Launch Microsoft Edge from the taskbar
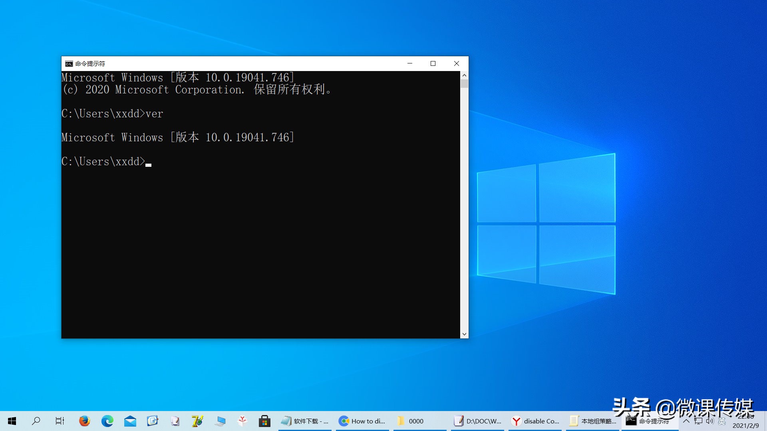Screen dimensions: 767x431 pyautogui.click(x=107, y=421)
